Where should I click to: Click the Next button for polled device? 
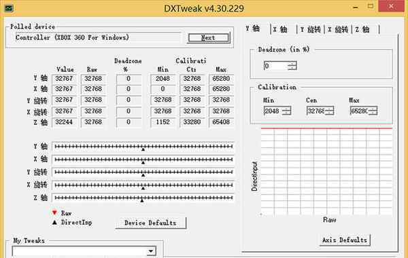[x=209, y=37]
